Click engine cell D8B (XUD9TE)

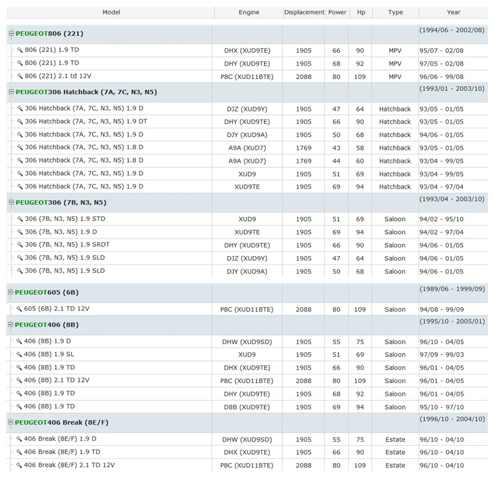pos(247,407)
